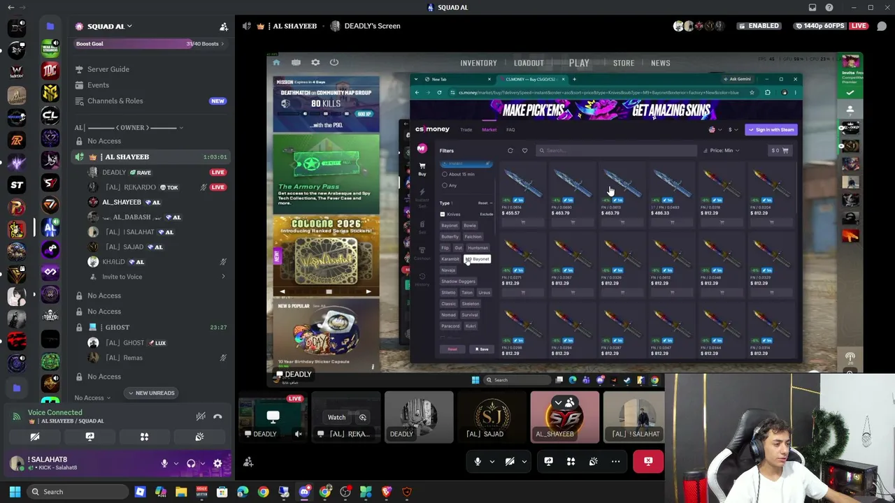Click Sign in with Steam in the stream

pyautogui.click(x=772, y=129)
